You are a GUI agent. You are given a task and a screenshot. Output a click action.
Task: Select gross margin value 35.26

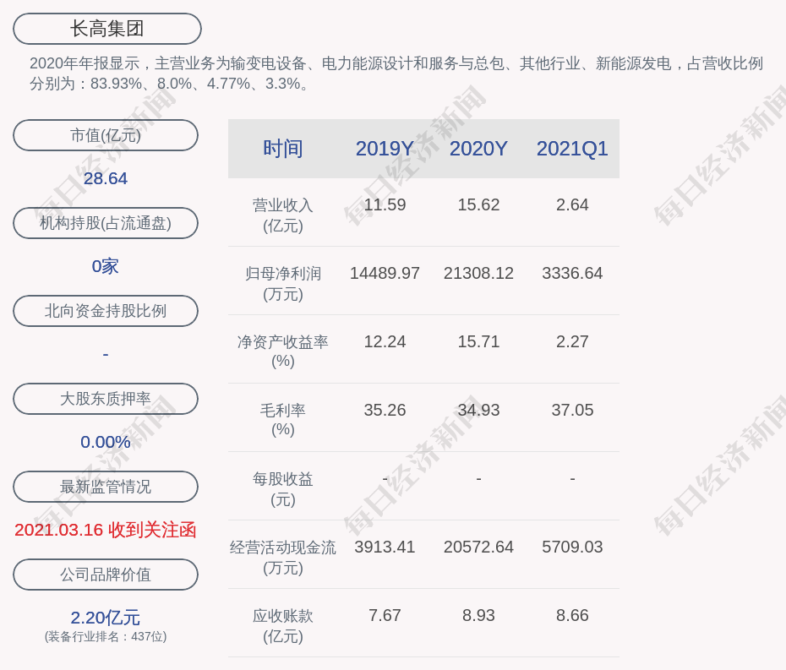click(385, 410)
